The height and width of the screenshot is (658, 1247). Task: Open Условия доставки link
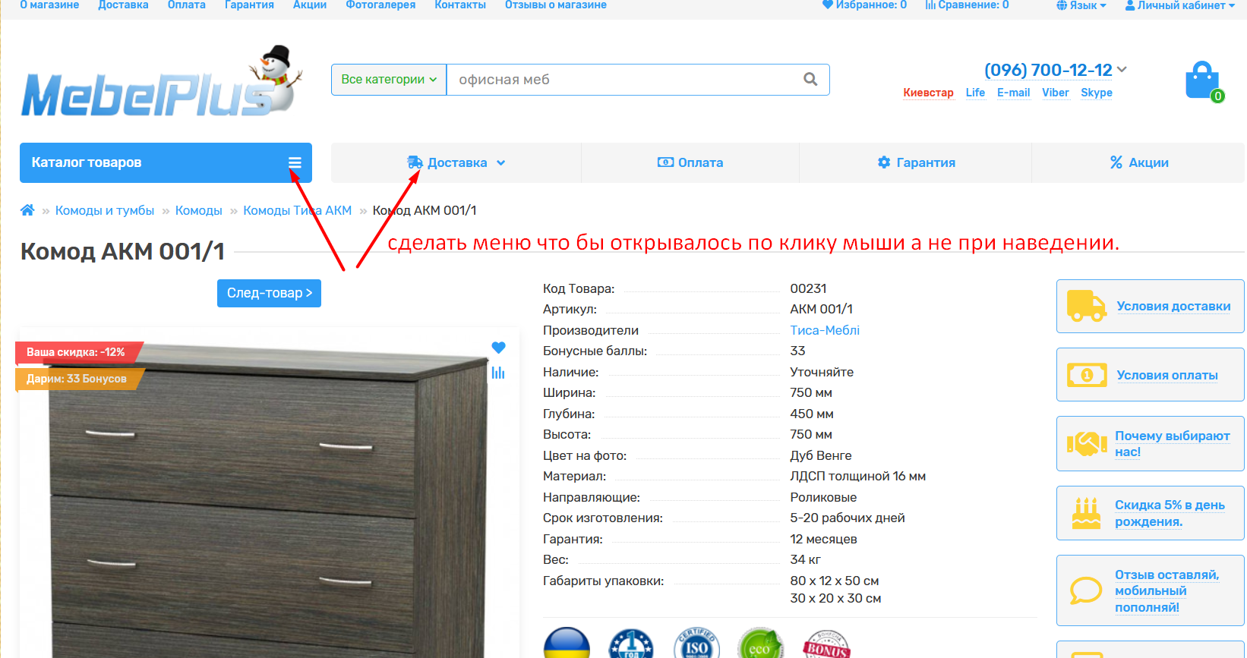click(1173, 306)
